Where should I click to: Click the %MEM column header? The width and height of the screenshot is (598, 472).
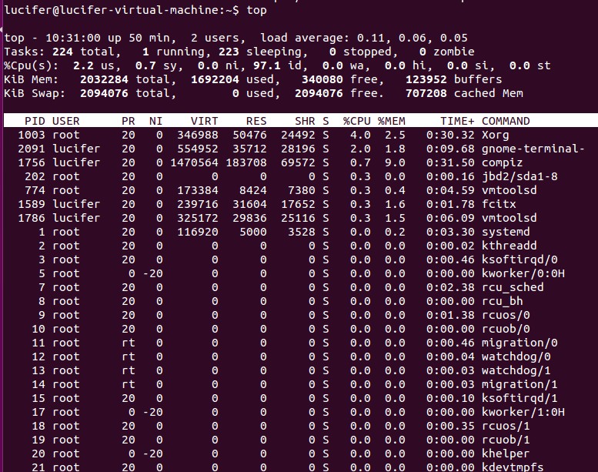pyautogui.click(x=391, y=122)
